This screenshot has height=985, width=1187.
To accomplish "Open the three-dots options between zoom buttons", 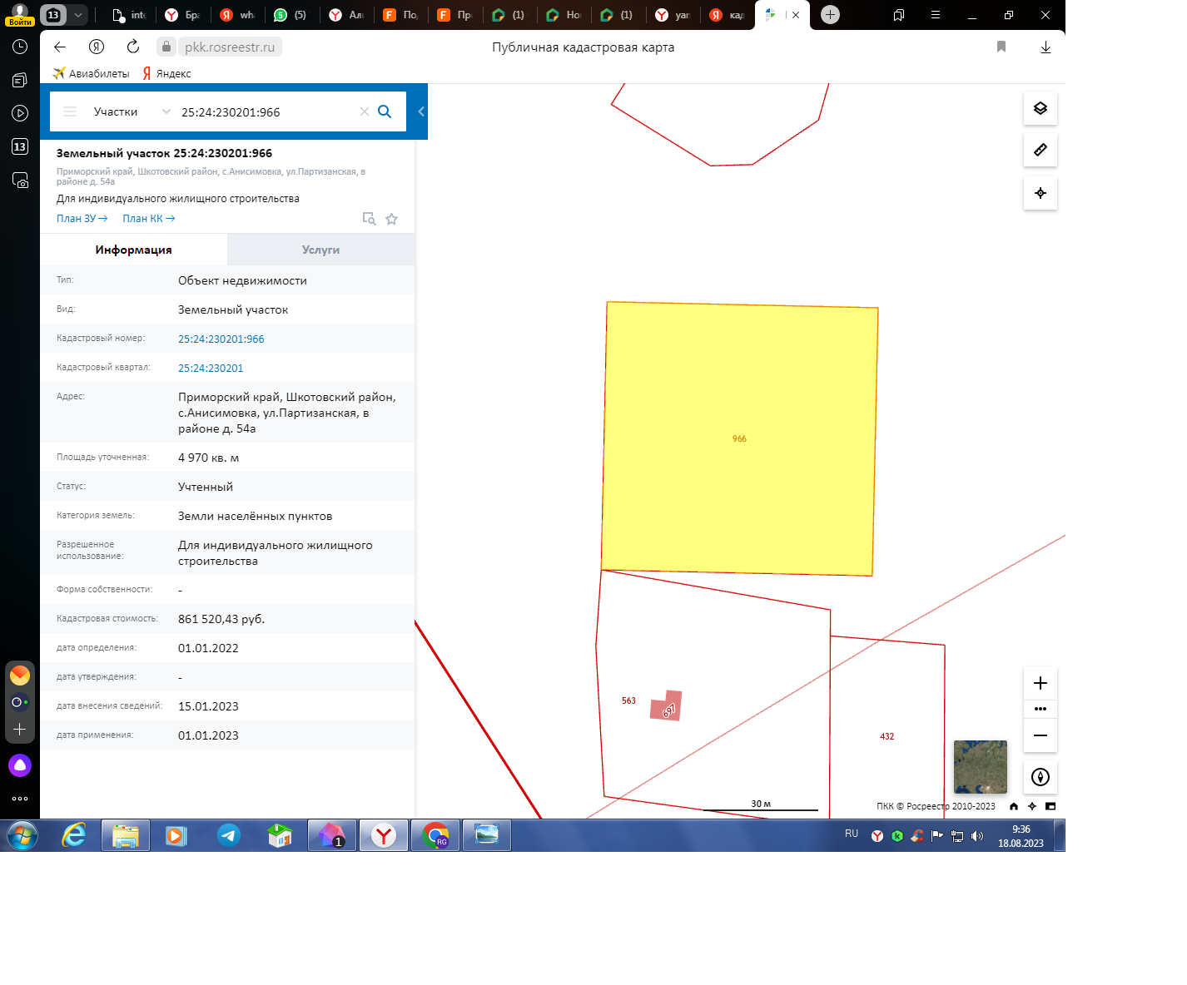I will coord(1040,709).
